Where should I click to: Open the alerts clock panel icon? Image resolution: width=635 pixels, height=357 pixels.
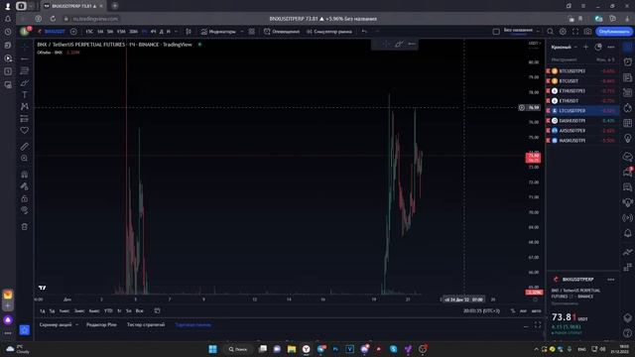pyautogui.click(x=628, y=61)
